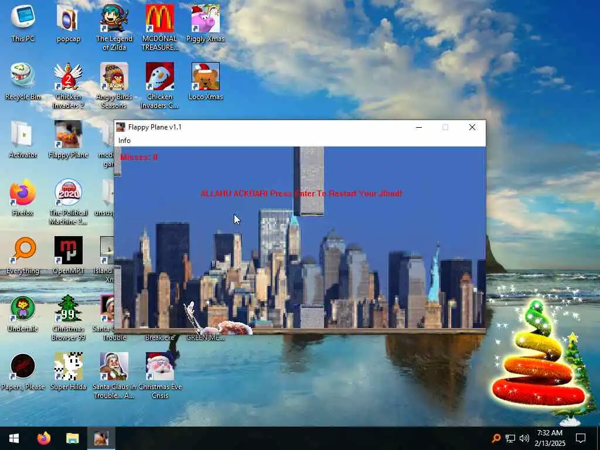Select the Christmas Eve Crisis shortcut
Image resolution: width=600 pixels, height=450 pixels.
click(x=159, y=377)
